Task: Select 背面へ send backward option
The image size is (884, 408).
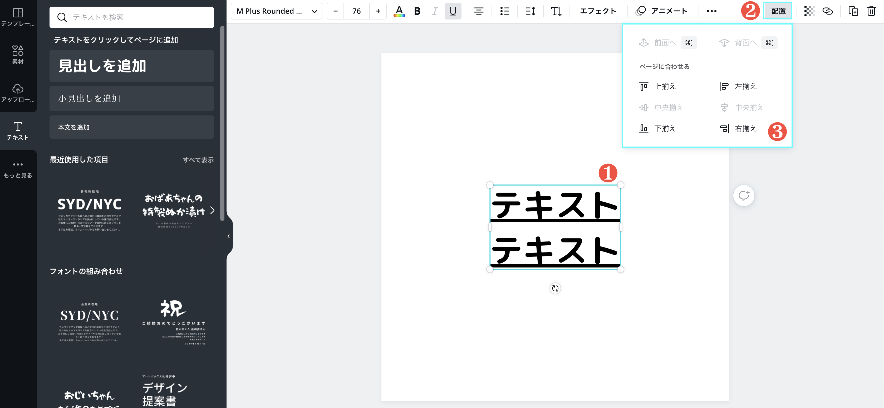Action: click(748, 43)
